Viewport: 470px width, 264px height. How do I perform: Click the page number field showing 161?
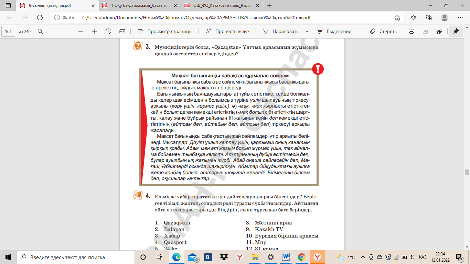(8, 31)
